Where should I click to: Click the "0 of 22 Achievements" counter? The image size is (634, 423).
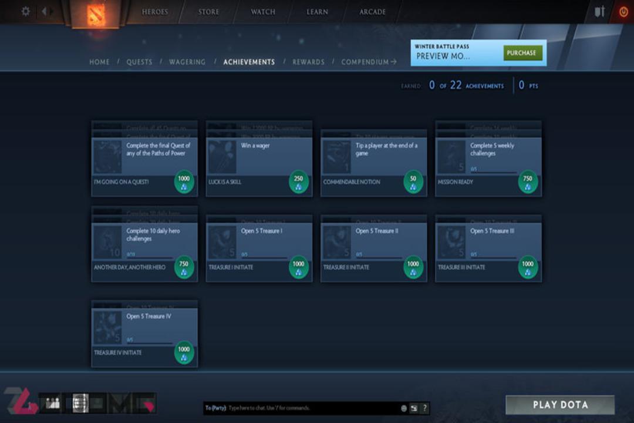(466, 85)
